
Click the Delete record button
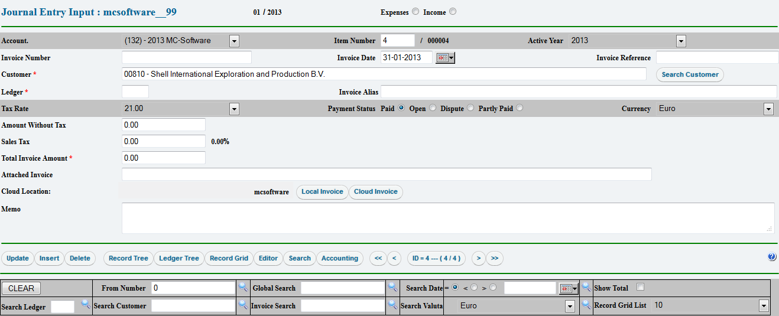click(80, 258)
